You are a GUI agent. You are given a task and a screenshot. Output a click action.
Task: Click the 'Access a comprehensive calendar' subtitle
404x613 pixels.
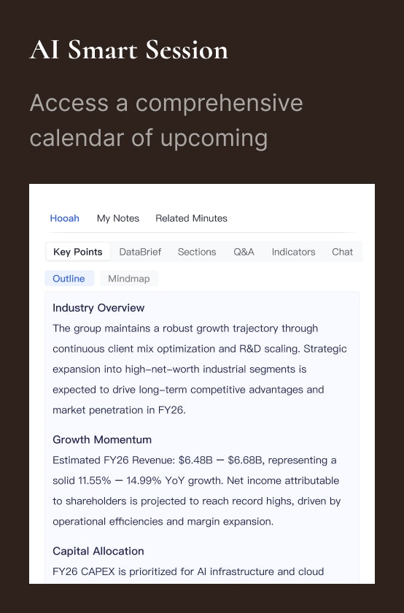[x=166, y=120]
